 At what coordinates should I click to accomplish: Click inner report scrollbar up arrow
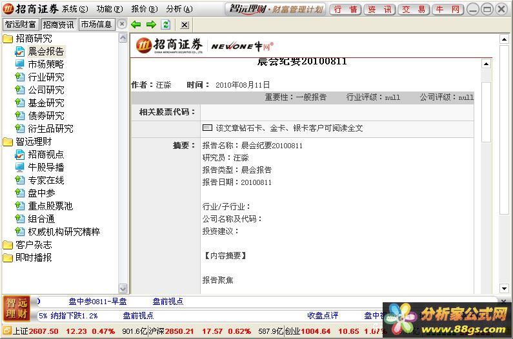pyautogui.click(x=486, y=64)
